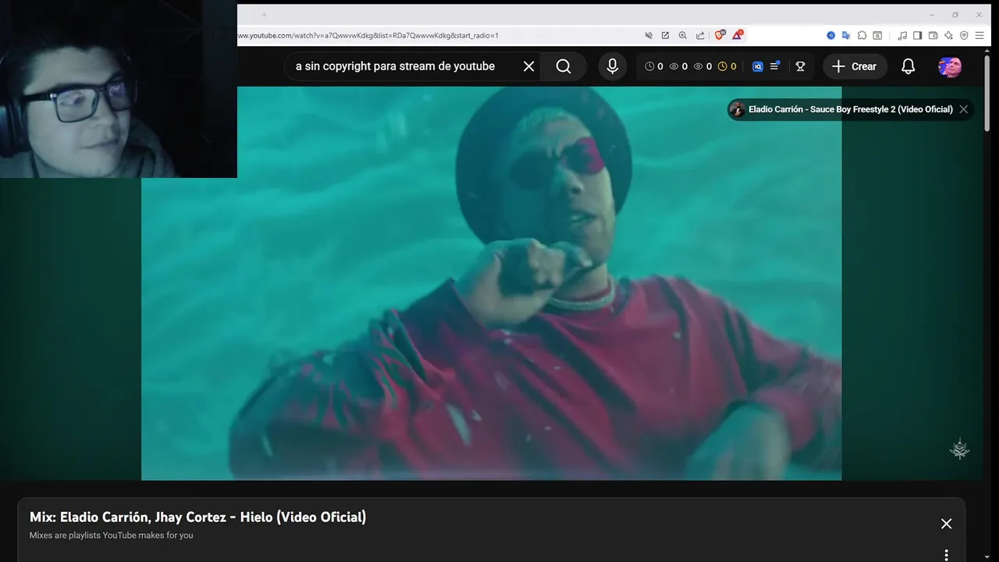This screenshot has width=999, height=562.
Task: Click the browser address bar URL
Action: pos(368,35)
